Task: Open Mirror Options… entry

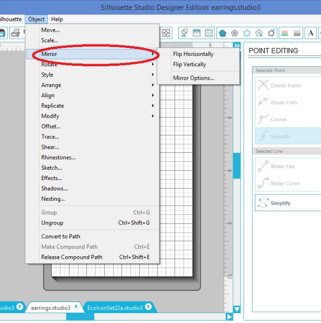Action: (x=194, y=78)
